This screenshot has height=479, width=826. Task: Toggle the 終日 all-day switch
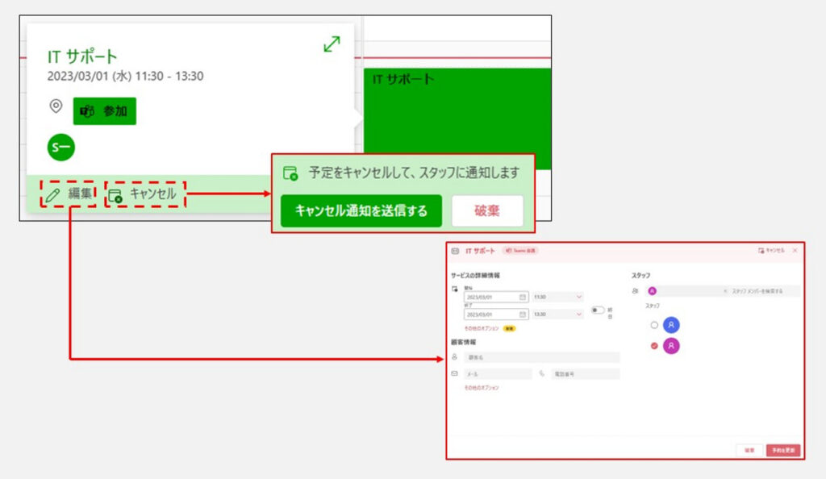pos(598,310)
